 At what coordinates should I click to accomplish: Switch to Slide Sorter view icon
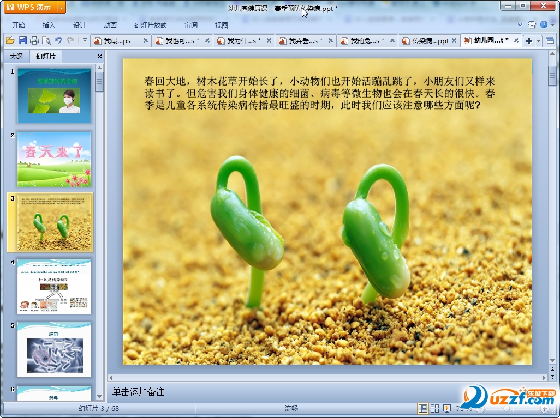coord(434,408)
